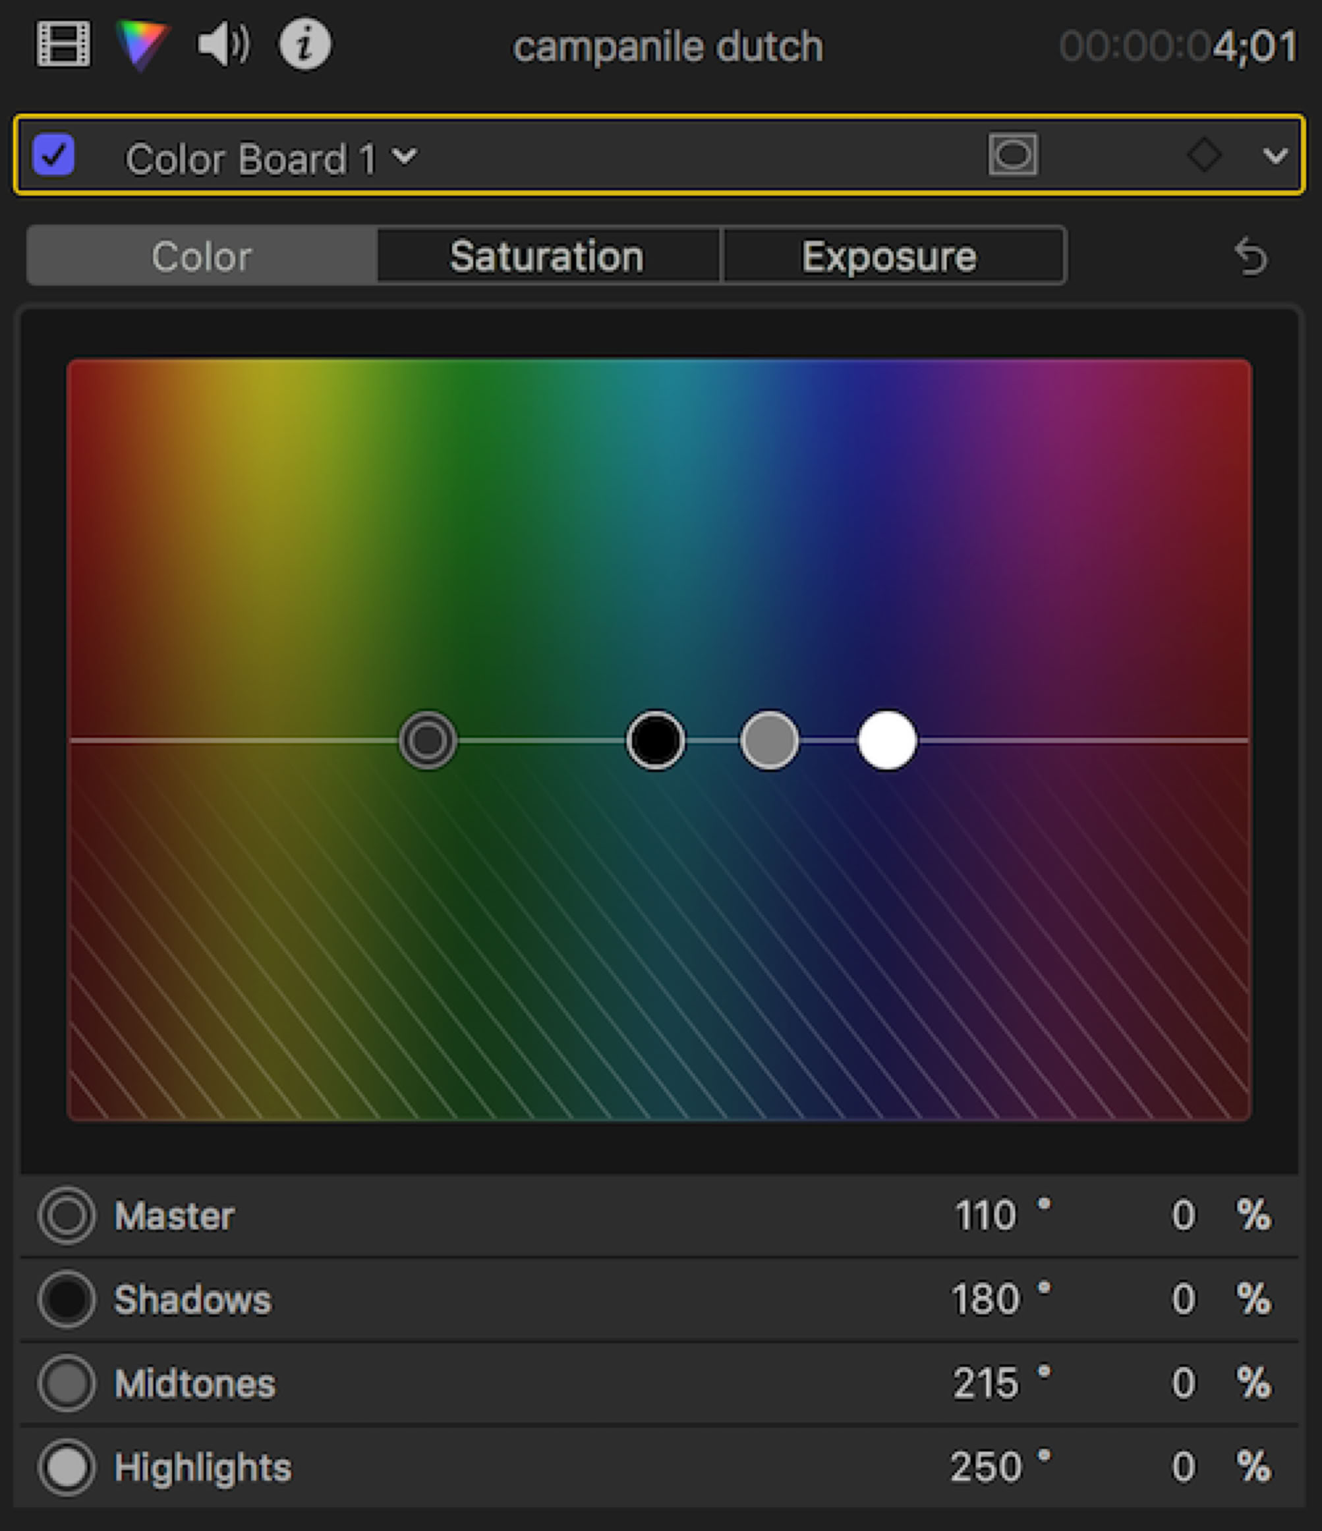The image size is (1322, 1531).
Task: Click the Midtones label
Action: pos(195,1384)
